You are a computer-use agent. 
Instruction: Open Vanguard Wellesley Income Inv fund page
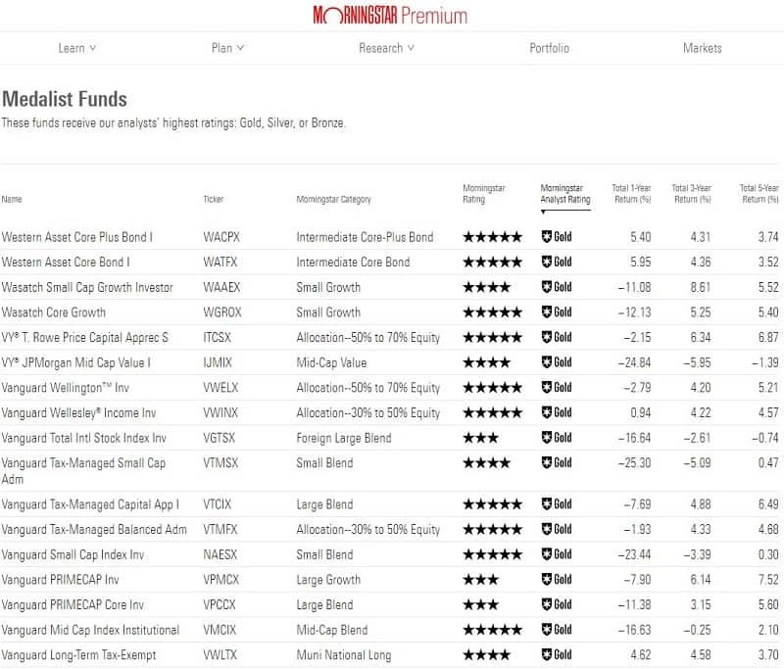pyautogui.click(x=78, y=412)
